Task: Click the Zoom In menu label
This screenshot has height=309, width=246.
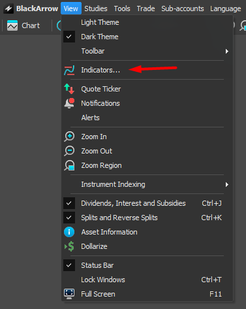Action: pyautogui.click(x=94, y=137)
